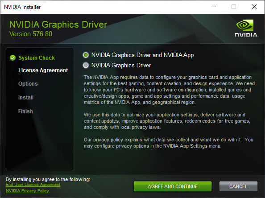Image resolution: width=265 pixels, height=198 pixels.
Task: Select the Install step in sidebar
Action: click(x=26, y=98)
